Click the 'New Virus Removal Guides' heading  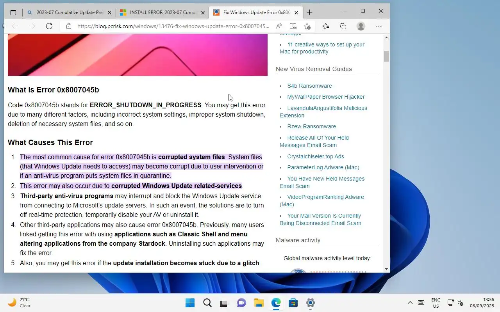(314, 69)
